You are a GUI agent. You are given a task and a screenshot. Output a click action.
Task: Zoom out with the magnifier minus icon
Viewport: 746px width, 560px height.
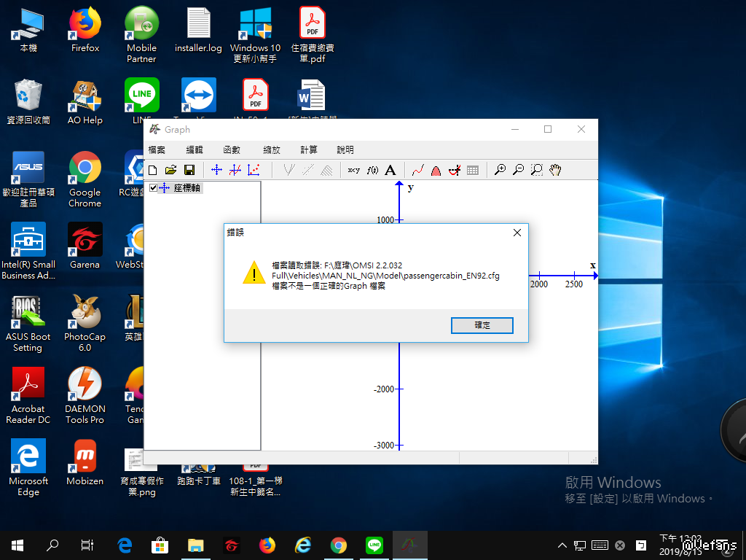click(519, 170)
